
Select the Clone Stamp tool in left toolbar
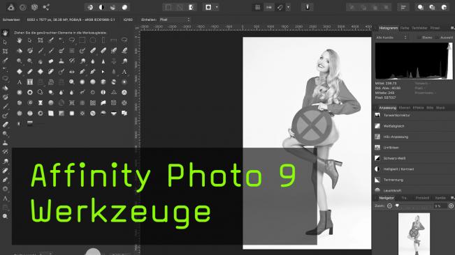(5, 143)
